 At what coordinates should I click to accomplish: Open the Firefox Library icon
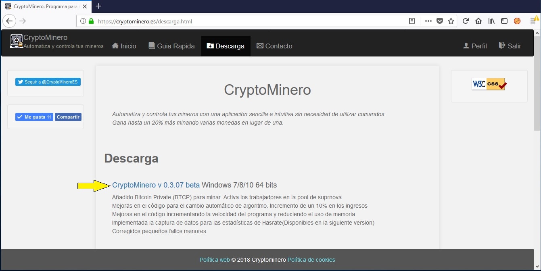[x=491, y=21]
